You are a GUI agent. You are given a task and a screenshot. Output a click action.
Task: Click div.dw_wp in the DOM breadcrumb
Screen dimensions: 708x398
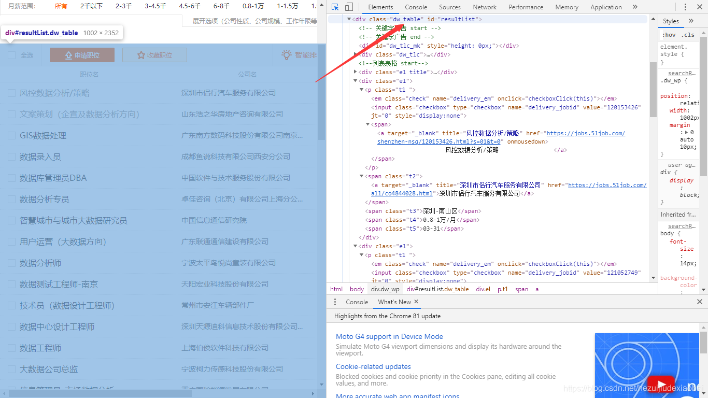(x=385, y=289)
